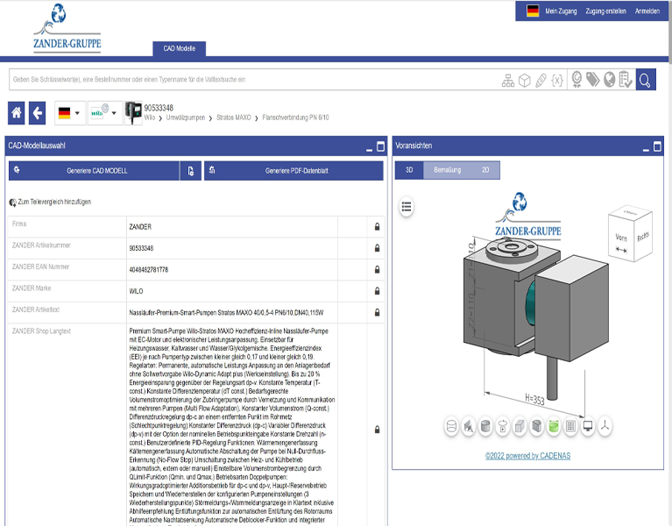The height and width of the screenshot is (526, 672).
Task: Click the home icon button
Action: coord(16,113)
